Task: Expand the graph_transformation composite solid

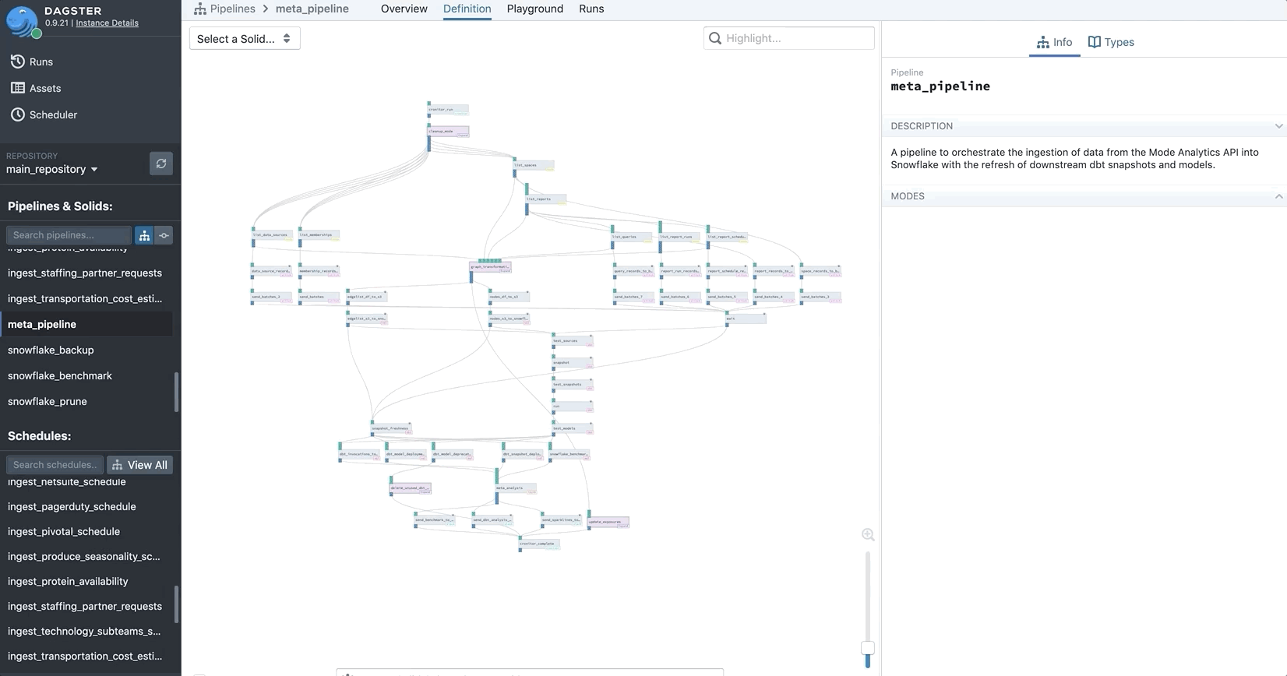Action: click(505, 271)
